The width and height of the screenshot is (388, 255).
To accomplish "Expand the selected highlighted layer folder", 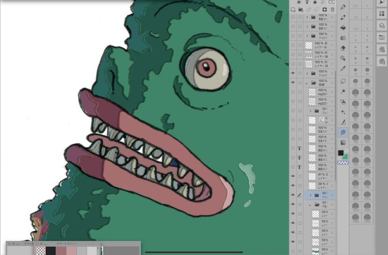I will click(x=310, y=195).
